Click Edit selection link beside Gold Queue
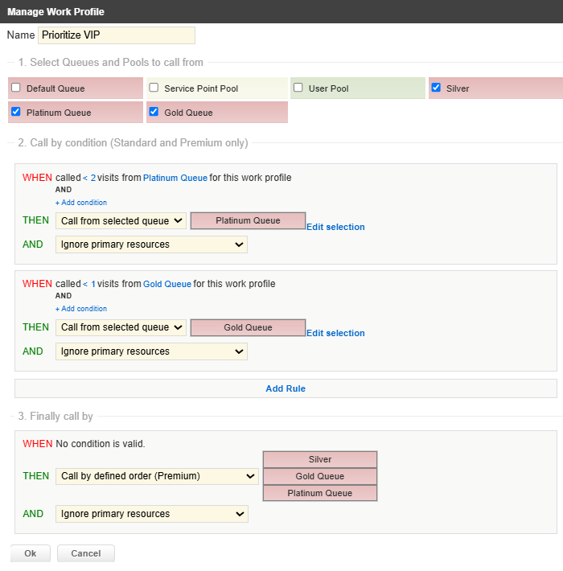Screen dimensions: 563x571 [x=335, y=333]
